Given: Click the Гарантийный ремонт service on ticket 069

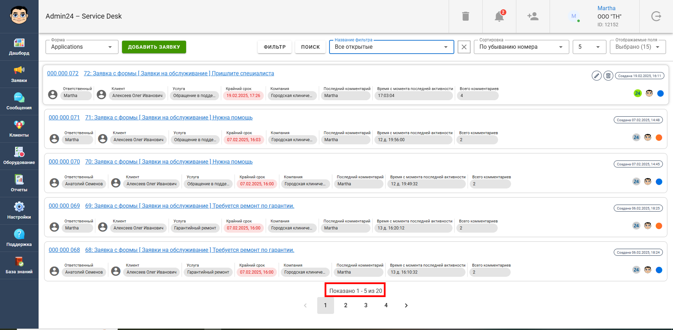Looking at the screenshot, I should (195, 228).
